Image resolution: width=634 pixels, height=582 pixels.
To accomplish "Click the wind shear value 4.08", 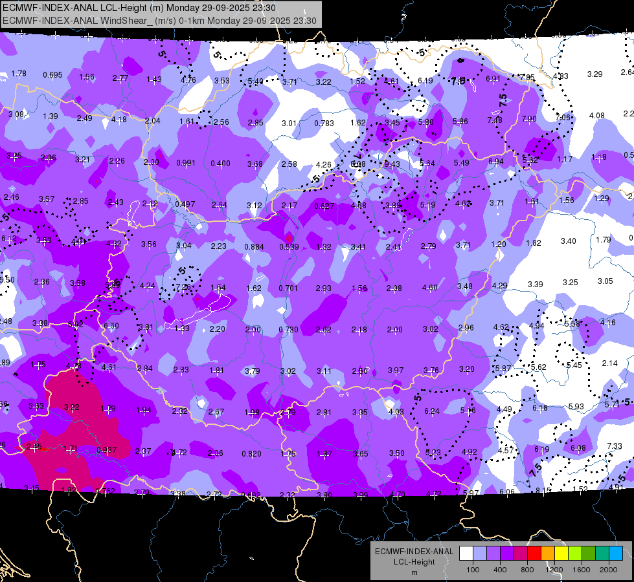I will 597,116.
